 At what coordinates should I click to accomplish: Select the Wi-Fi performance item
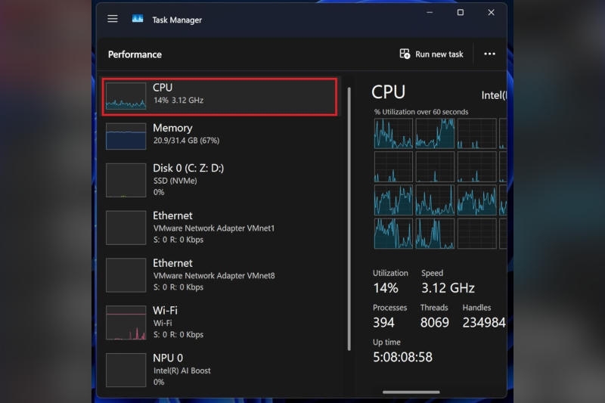[219, 322]
